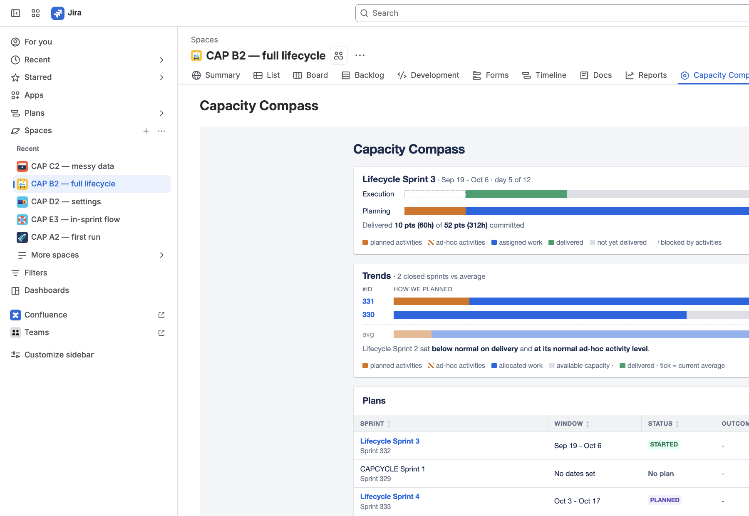The width and height of the screenshot is (749, 516).
Task: Open sprint 330 in Trends
Action: coord(368,315)
